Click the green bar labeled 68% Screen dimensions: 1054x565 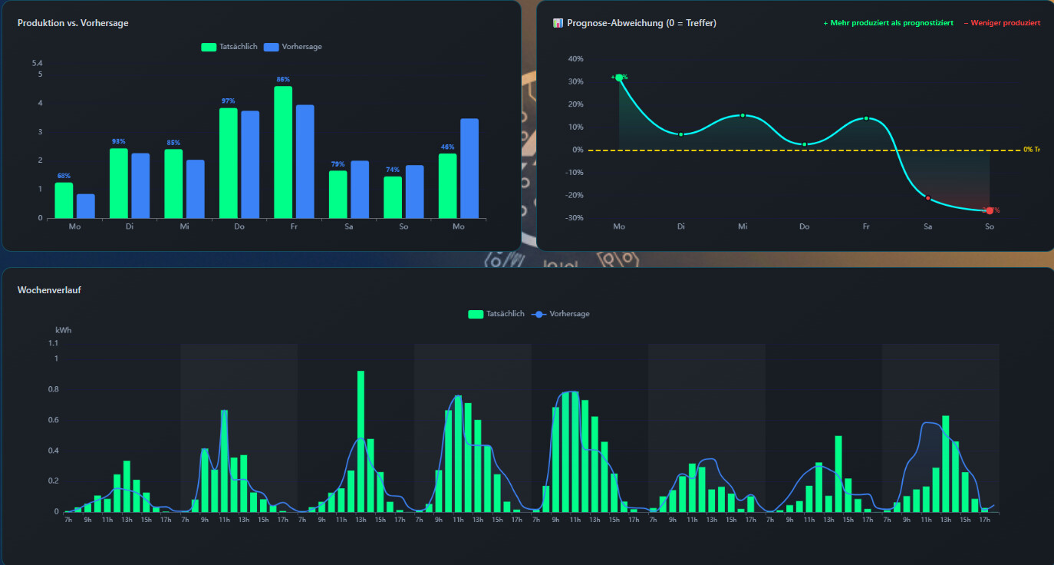click(x=64, y=200)
